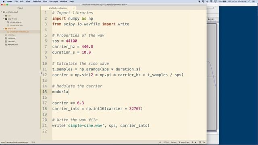Hide tree view with collapse arrow
The image size is (258, 145).
click(x=41, y=73)
